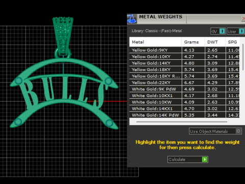
Task: Click the upper-right round stone setting
Action: tap(108, 81)
